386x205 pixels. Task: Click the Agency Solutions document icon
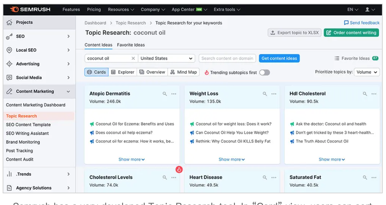[9, 188]
